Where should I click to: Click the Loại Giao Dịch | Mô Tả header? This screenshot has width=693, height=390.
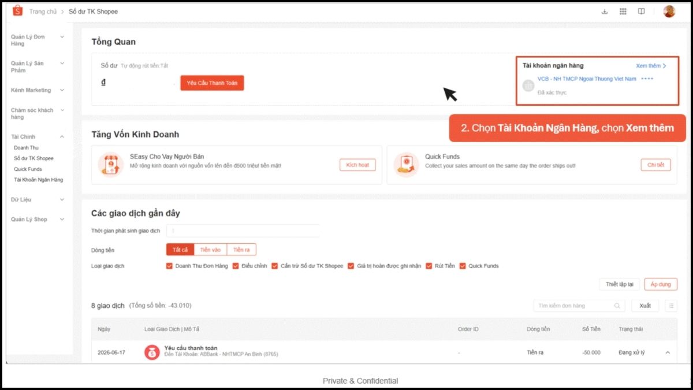coord(172,329)
